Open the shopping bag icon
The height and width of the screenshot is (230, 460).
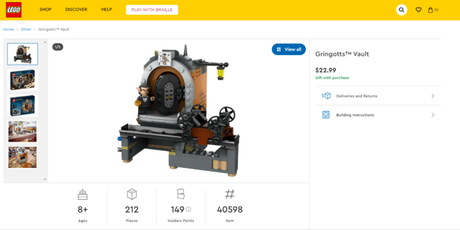430,10
